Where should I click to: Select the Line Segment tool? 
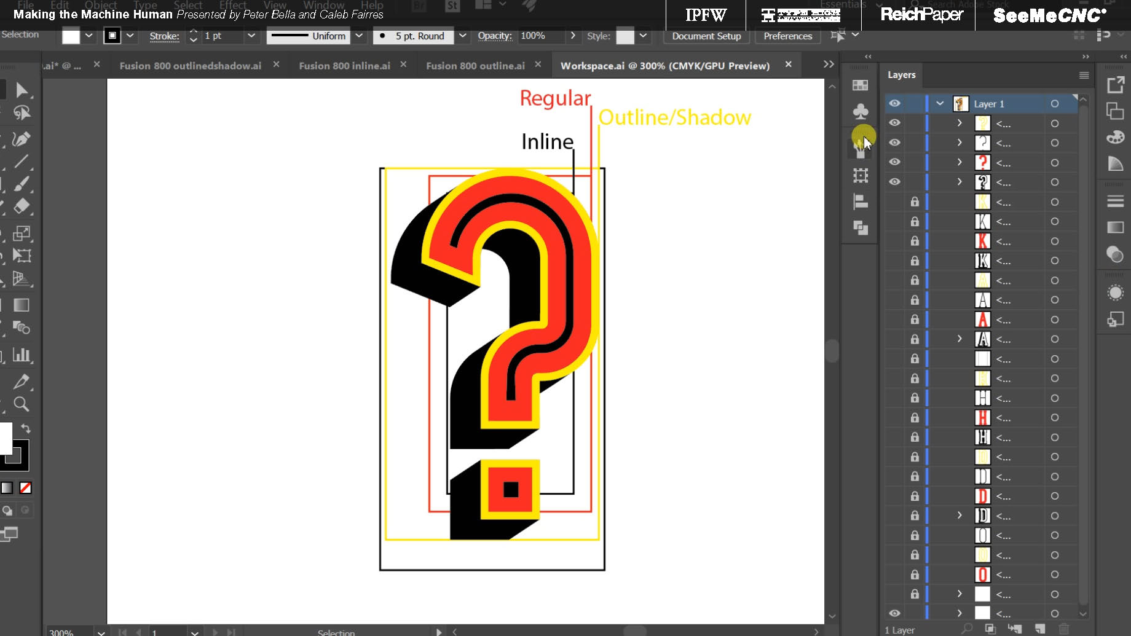(22, 162)
